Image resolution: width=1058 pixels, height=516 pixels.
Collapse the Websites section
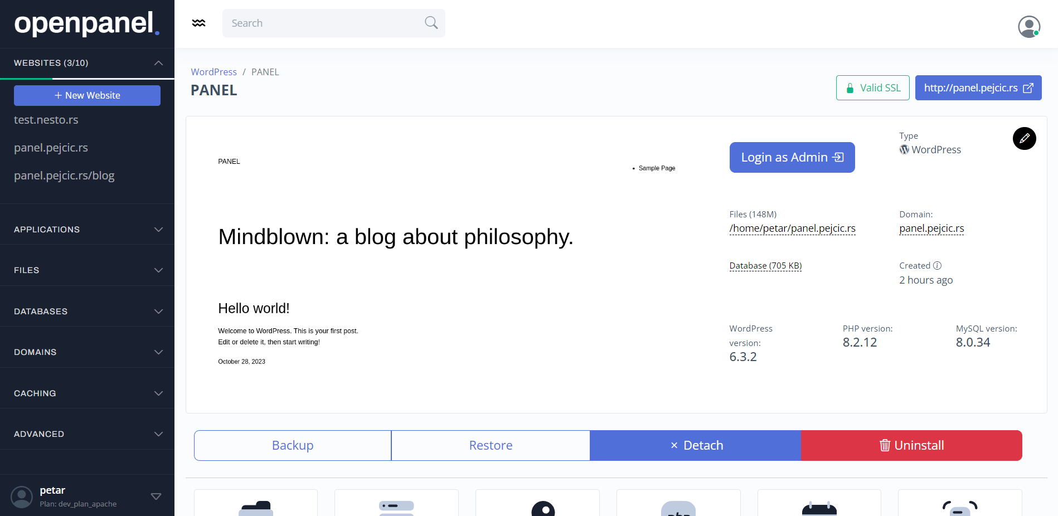(x=158, y=63)
